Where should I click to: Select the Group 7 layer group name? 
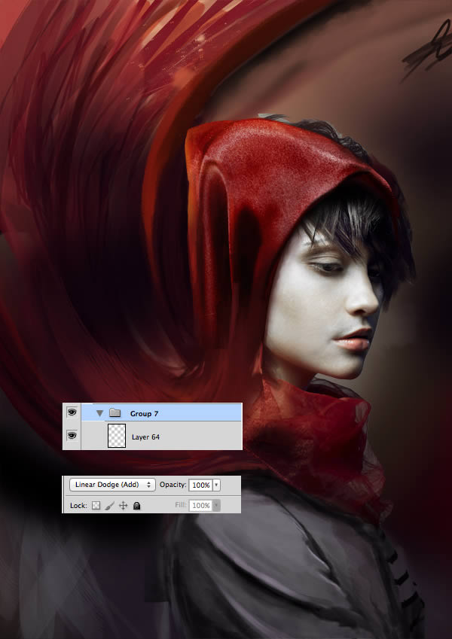pyautogui.click(x=144, y=414)
